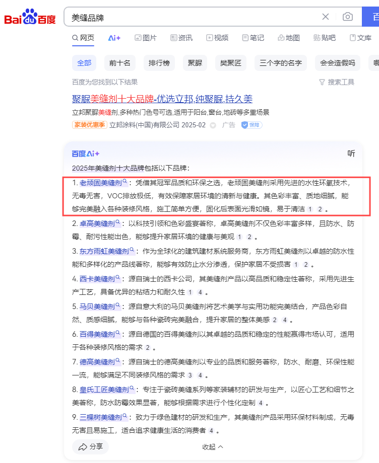Viewport: 379px width, 463px height.
Task: Select the 排行榜 filter chip
Action: coord(159,63)
